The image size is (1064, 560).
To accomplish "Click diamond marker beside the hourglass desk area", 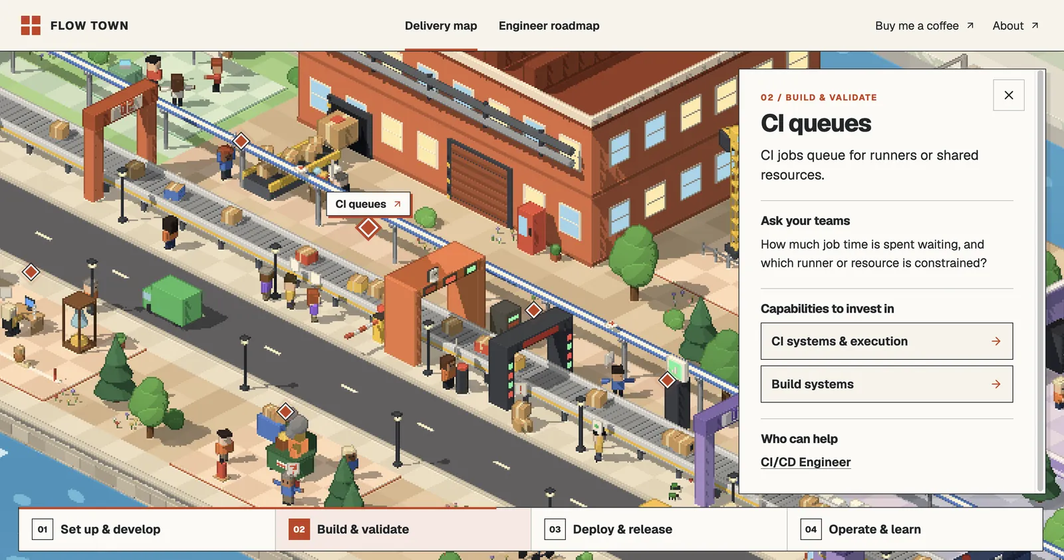I will click(31, 271).
